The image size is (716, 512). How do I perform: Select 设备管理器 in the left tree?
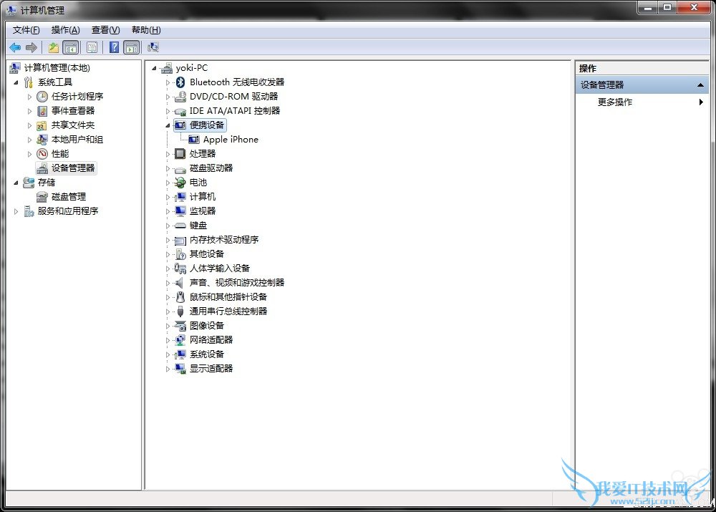tap(73, 168)
